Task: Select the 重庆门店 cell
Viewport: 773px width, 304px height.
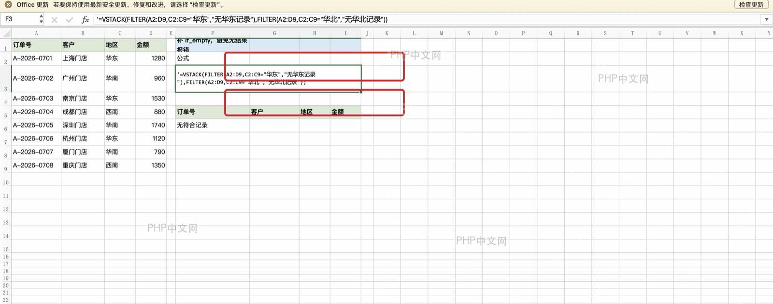Action: [x=83, y=166]
